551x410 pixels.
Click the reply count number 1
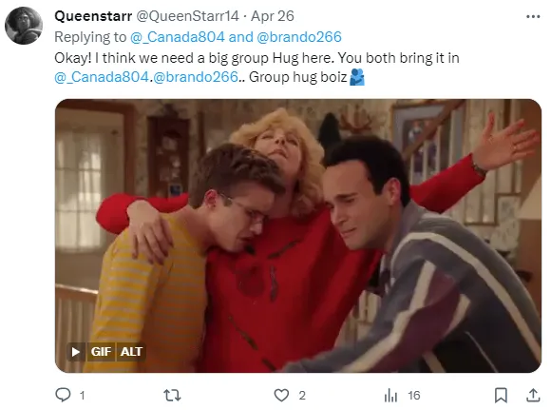pyautogui.click(x=83, y=396)
